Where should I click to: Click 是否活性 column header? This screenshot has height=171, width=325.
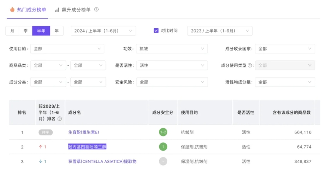coord(246,113)
